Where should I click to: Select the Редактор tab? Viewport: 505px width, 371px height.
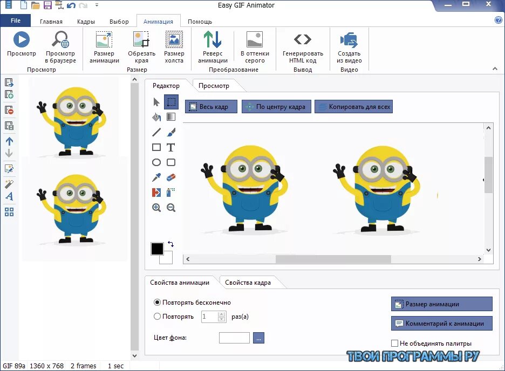point(166,86)
